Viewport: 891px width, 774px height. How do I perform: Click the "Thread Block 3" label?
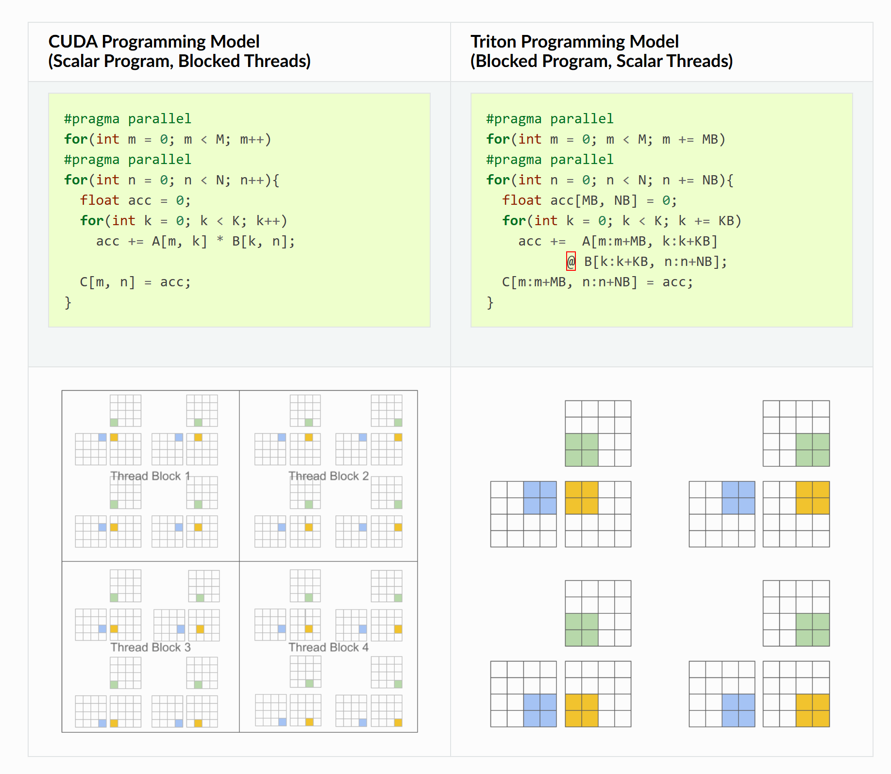point(151,647)
